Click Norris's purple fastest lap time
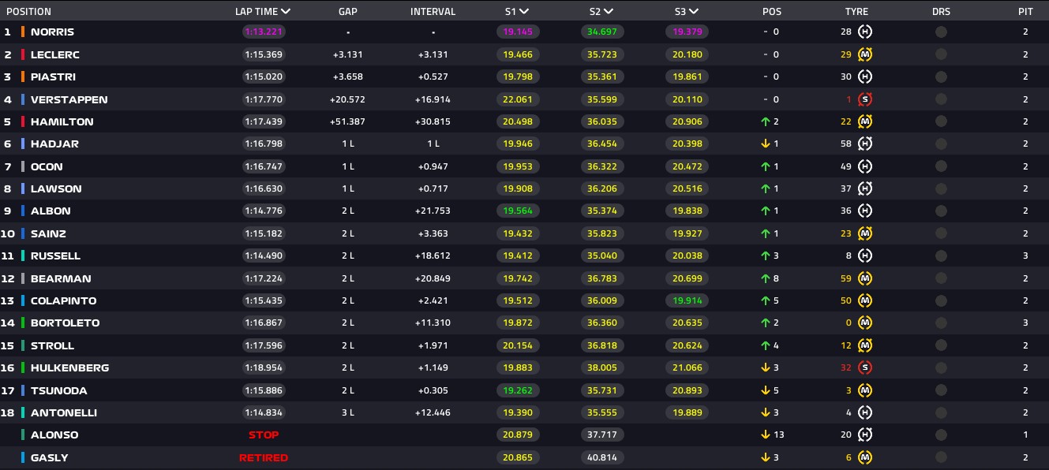This screenshot has width=1049, height=470. (x=264, y=32)
